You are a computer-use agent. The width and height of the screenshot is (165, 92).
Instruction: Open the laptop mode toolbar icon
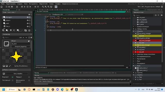56,7
